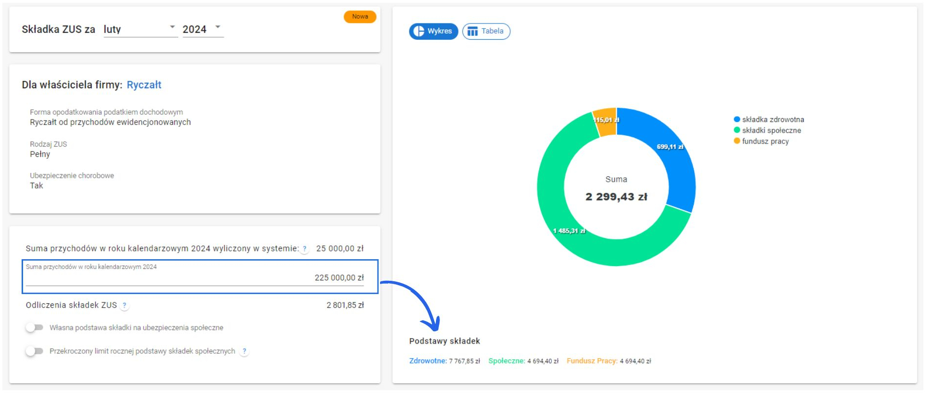Click orange fundusz pracy legend dot
The image size is (925, 393).
pos(736,141)
